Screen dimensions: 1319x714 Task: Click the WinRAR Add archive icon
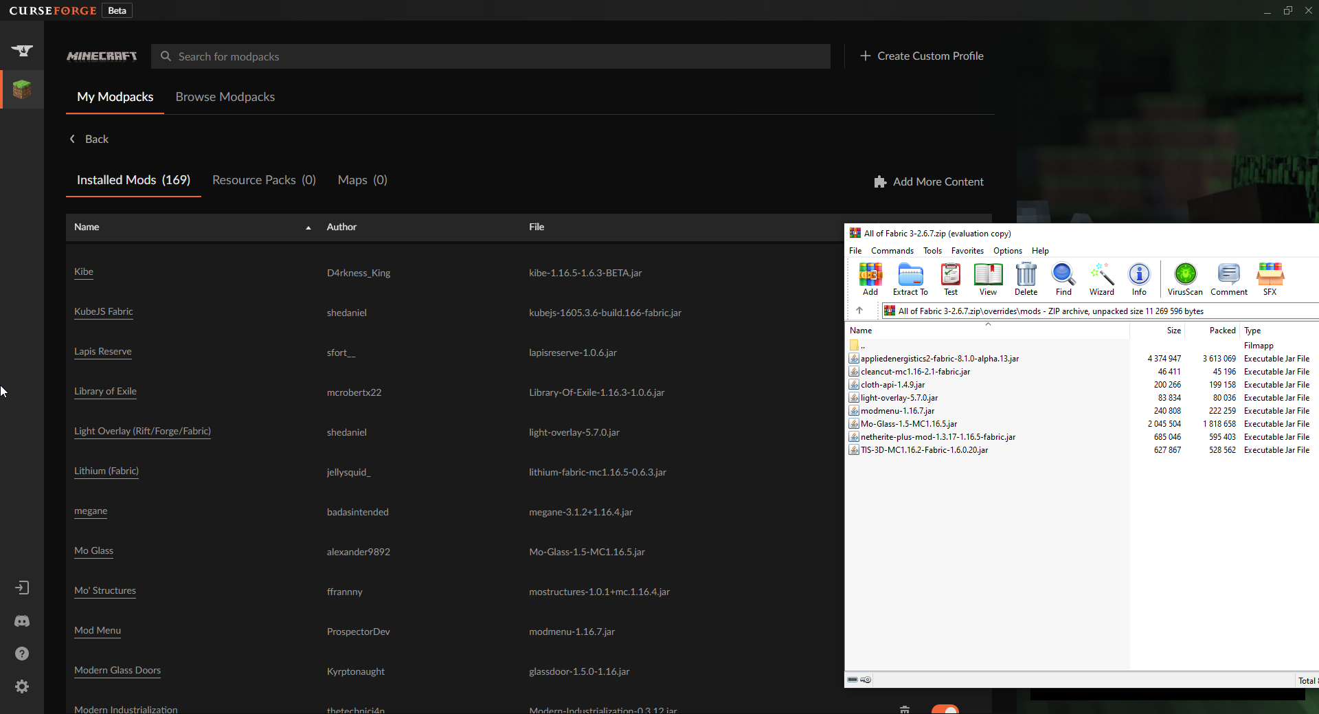870,279
